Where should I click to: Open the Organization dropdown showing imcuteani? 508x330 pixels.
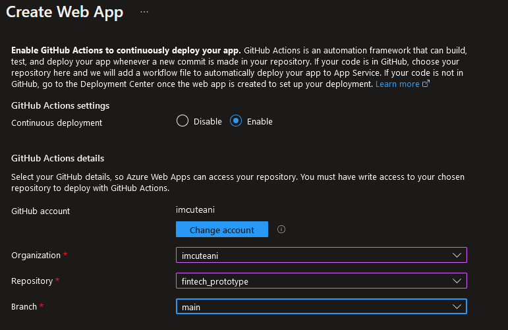(322, 255)
